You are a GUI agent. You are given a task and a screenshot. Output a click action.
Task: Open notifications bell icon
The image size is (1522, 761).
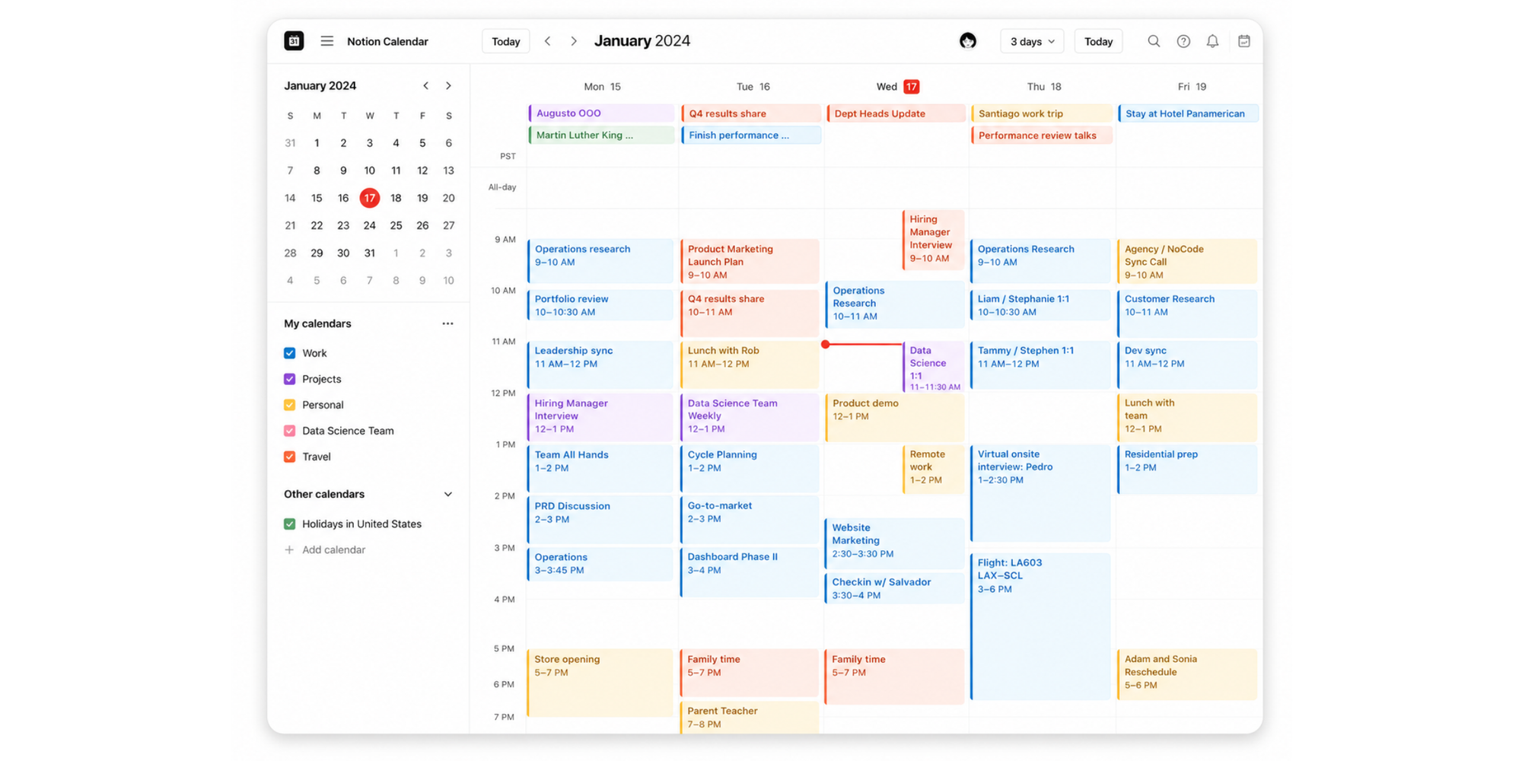click(1212, 41)
